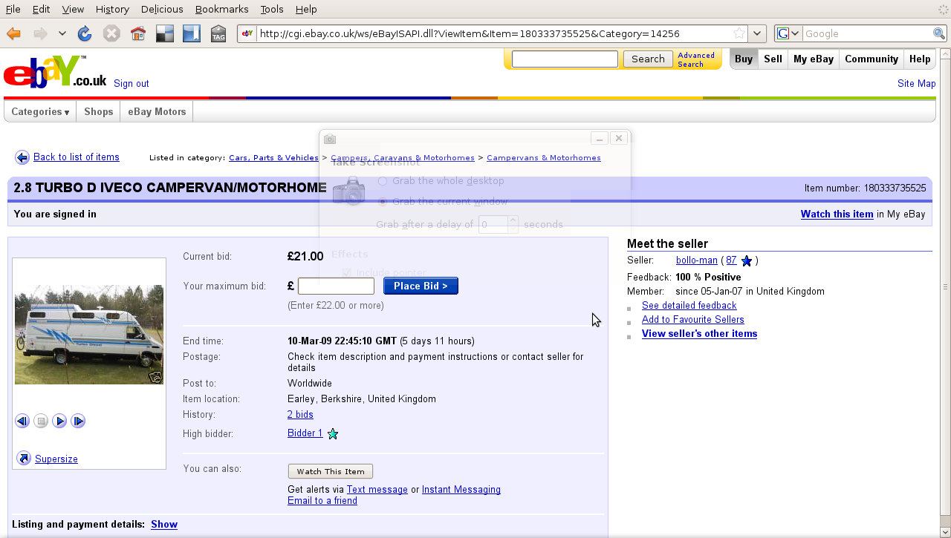Open the Google search engine selector
Viewport: 951px width, 538px height.
(790, 33)
